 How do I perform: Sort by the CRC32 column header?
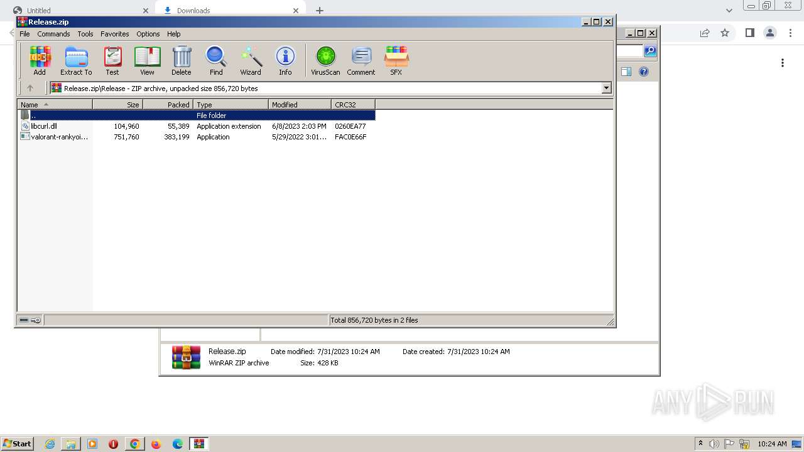click(353, 104)
